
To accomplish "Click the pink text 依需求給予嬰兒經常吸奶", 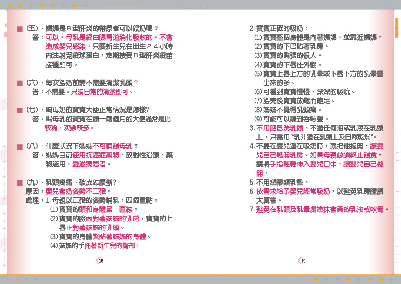I will (x=293, y=191).
